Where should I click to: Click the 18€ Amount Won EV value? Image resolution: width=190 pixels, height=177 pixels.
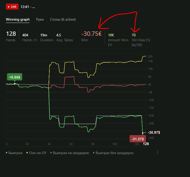[111, 35]
